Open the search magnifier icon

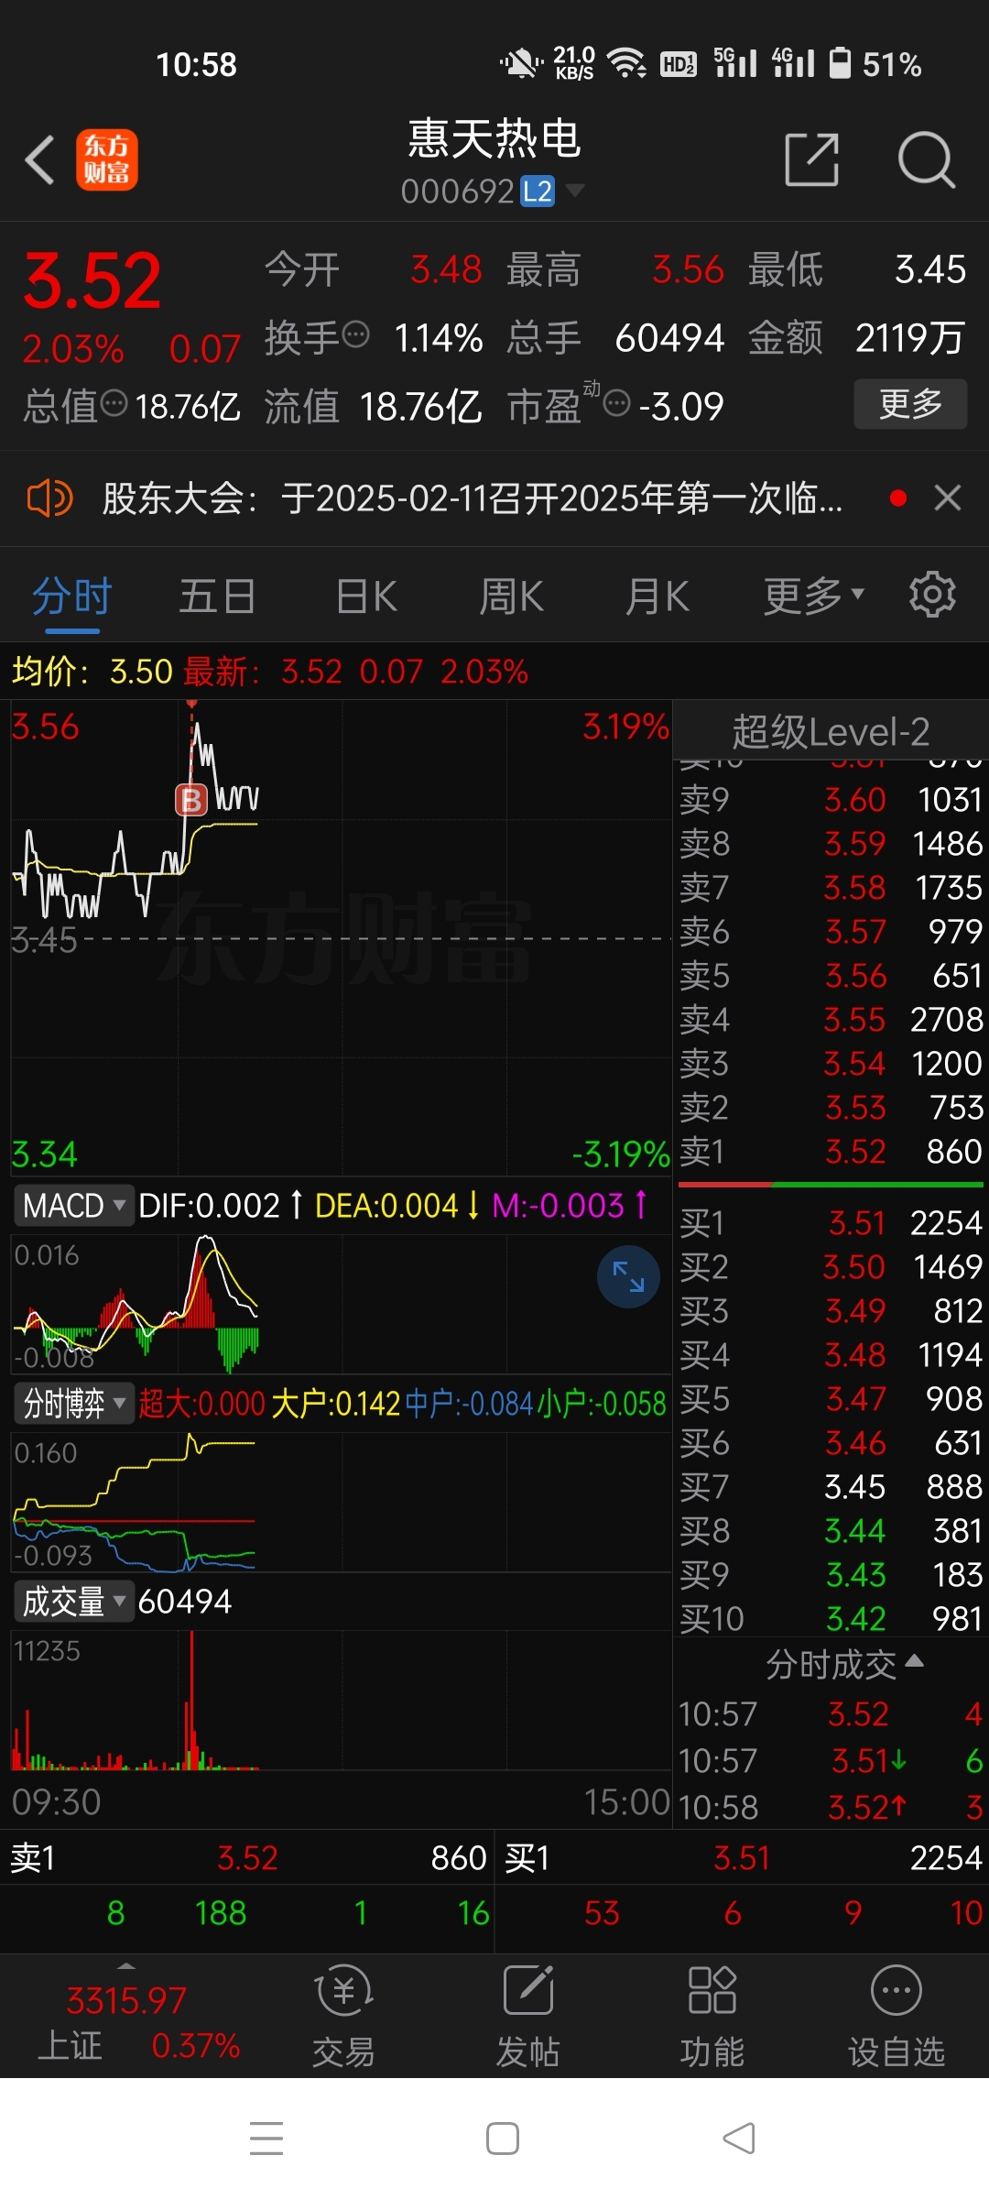[927, 159]
